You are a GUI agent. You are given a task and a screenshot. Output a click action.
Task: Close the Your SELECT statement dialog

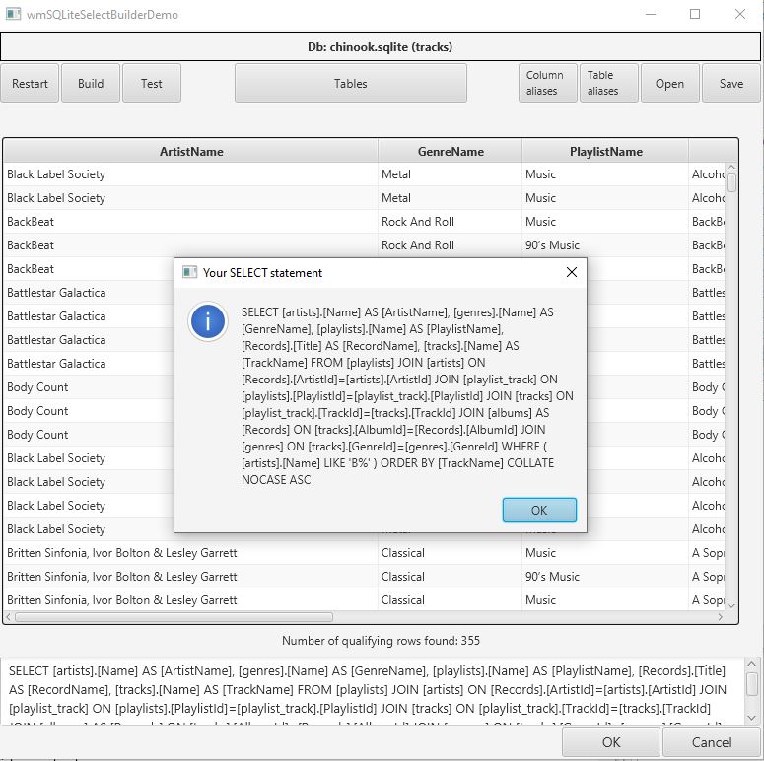click(x=572, y=272)
